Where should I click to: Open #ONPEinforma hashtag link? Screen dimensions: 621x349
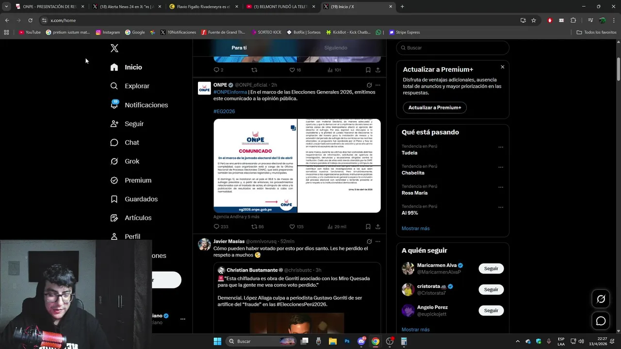pyautogui.click(x=230, y=92)
